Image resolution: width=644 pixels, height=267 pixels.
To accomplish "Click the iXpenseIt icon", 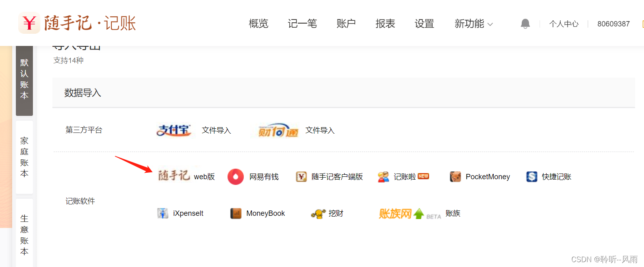I will point(163,213).
